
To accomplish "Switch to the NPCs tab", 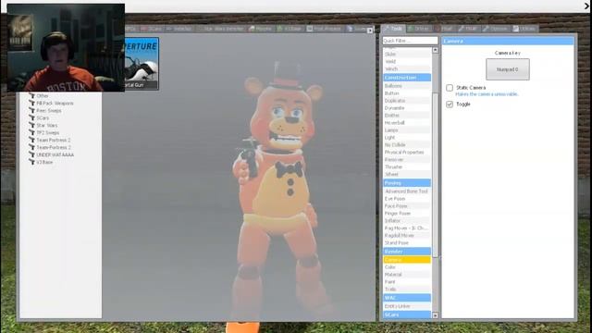I will point(130,29).
